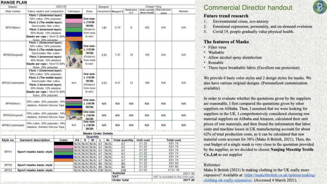Click the 'Commercial Director handout' heading
Viewport: 327px width, 184px height.
(x=248, y=8)
